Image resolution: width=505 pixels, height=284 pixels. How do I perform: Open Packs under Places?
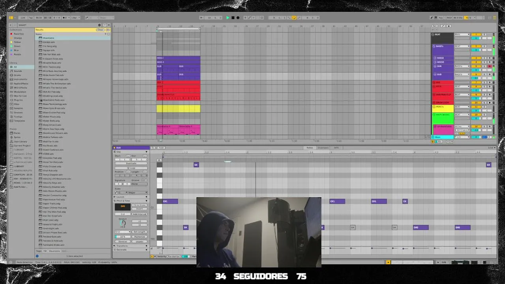[x=17, y=133]
